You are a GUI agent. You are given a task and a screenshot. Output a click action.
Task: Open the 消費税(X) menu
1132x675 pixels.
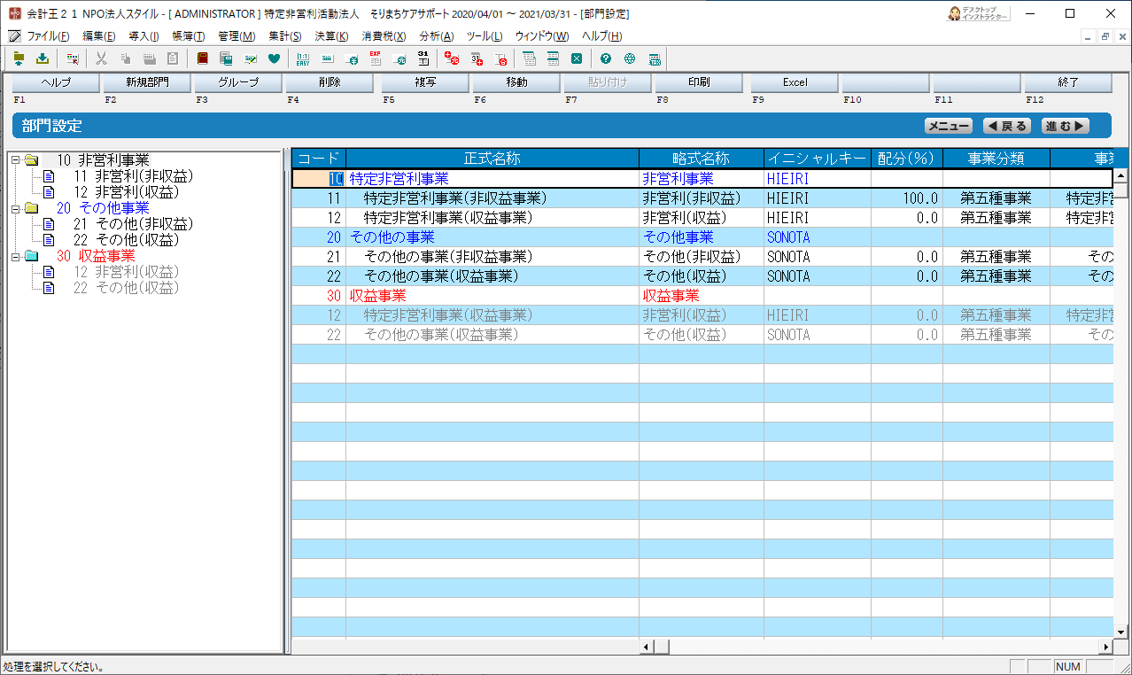(x=384, y=36)
